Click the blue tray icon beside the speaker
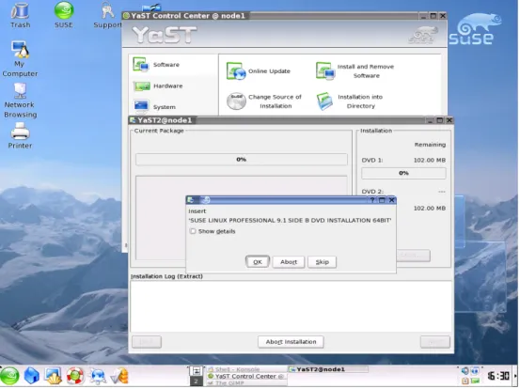 475,371
